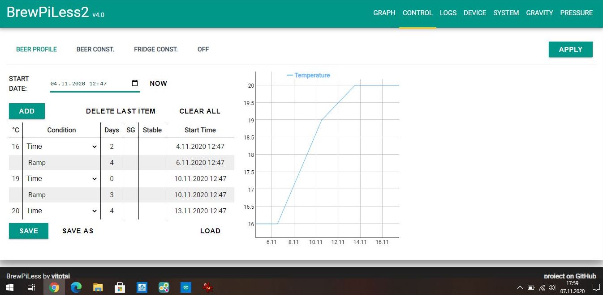Viewport: 603px width, 295px height.
Task: Click start time 13.11.2020 12:47
Action: pos(200,211)
